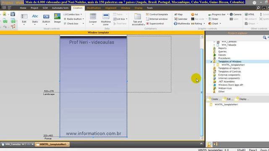Select the Reports node in Project explorer

click(x=222, y=48)
